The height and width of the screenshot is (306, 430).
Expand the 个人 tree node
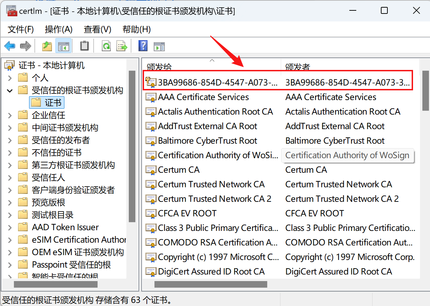click(x=10, y=78)
